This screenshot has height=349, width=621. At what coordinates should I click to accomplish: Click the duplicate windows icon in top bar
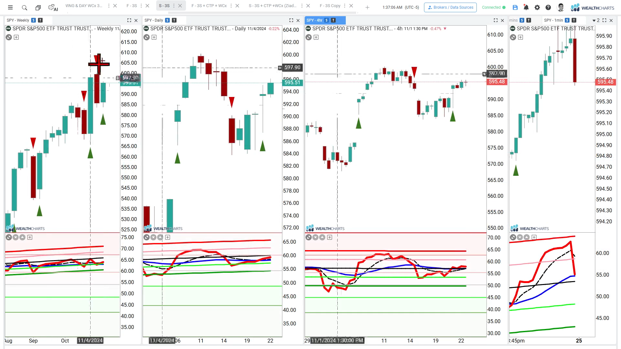(38, 7)
